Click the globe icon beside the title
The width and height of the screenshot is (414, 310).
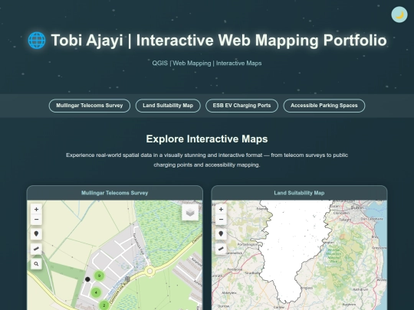click(37, 41)
